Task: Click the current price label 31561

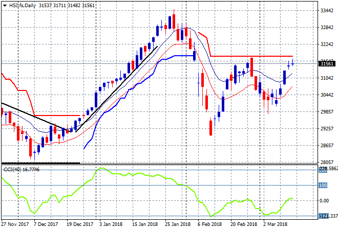Action: (x=327, y=64)
